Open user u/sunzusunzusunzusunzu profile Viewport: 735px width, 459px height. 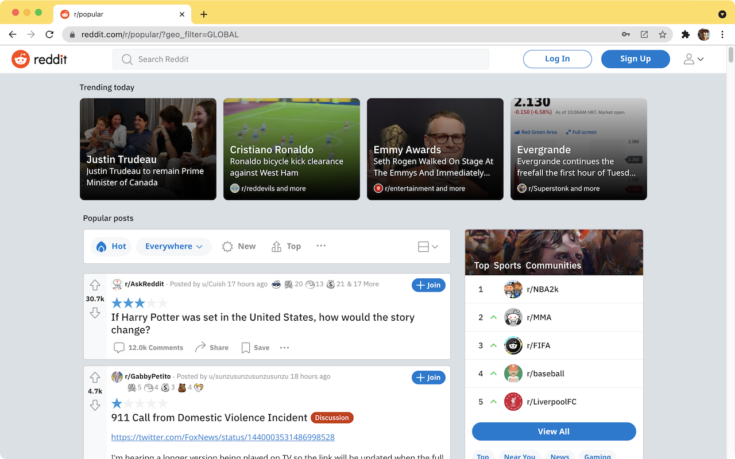248,376
